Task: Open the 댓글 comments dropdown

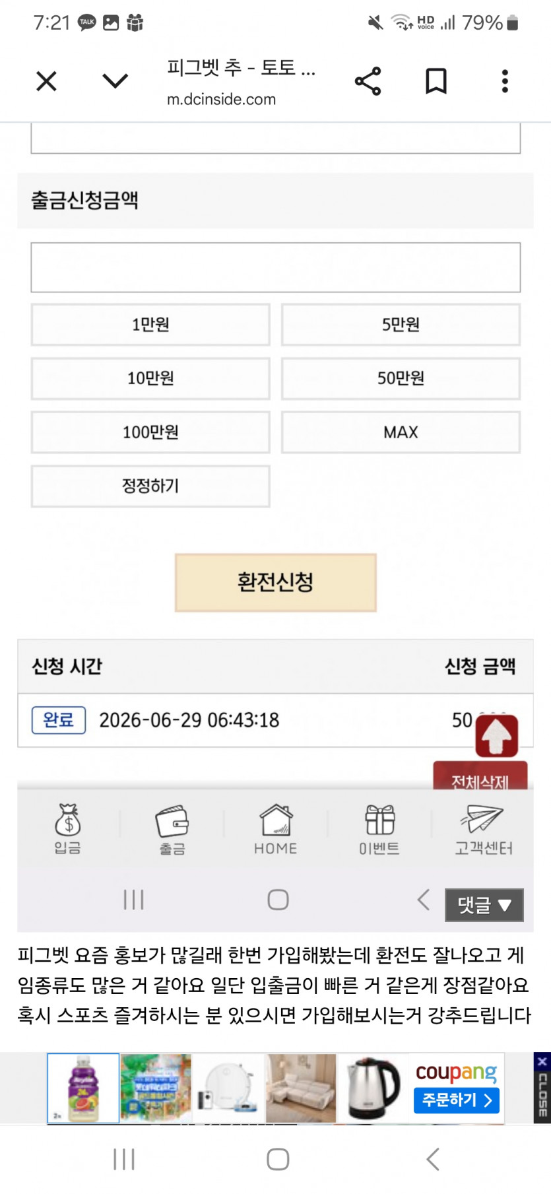Action: (484, 905)
